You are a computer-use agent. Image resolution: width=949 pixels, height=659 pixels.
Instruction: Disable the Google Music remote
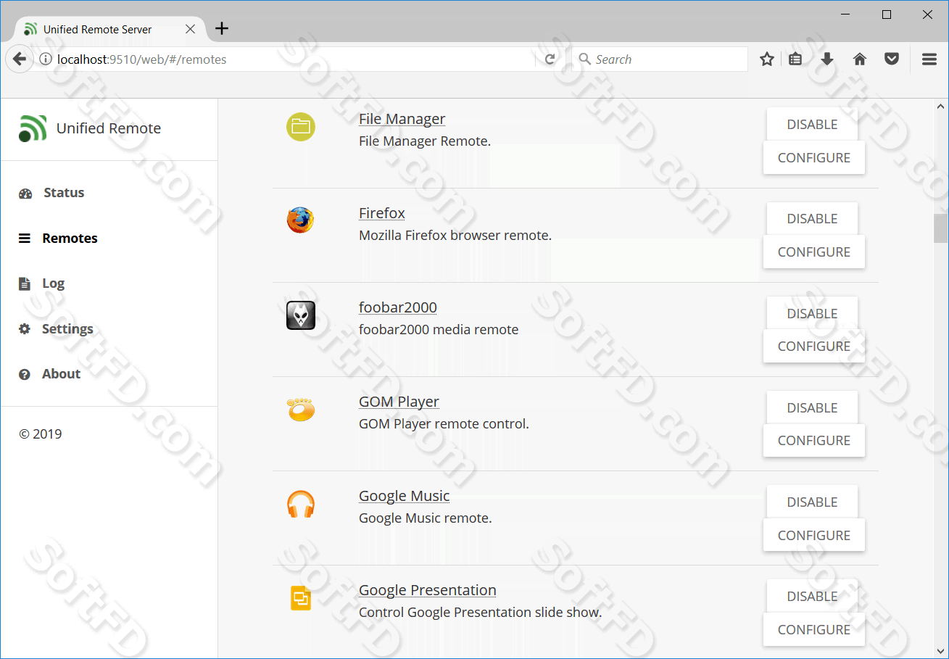[812, 502]
